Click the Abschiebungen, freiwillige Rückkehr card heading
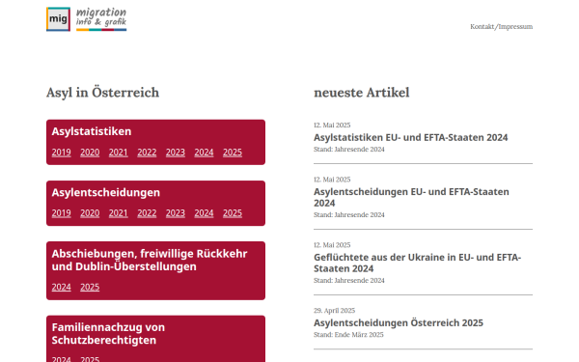The height and width of the screenshot is (362, 579). tap(150, 260)
